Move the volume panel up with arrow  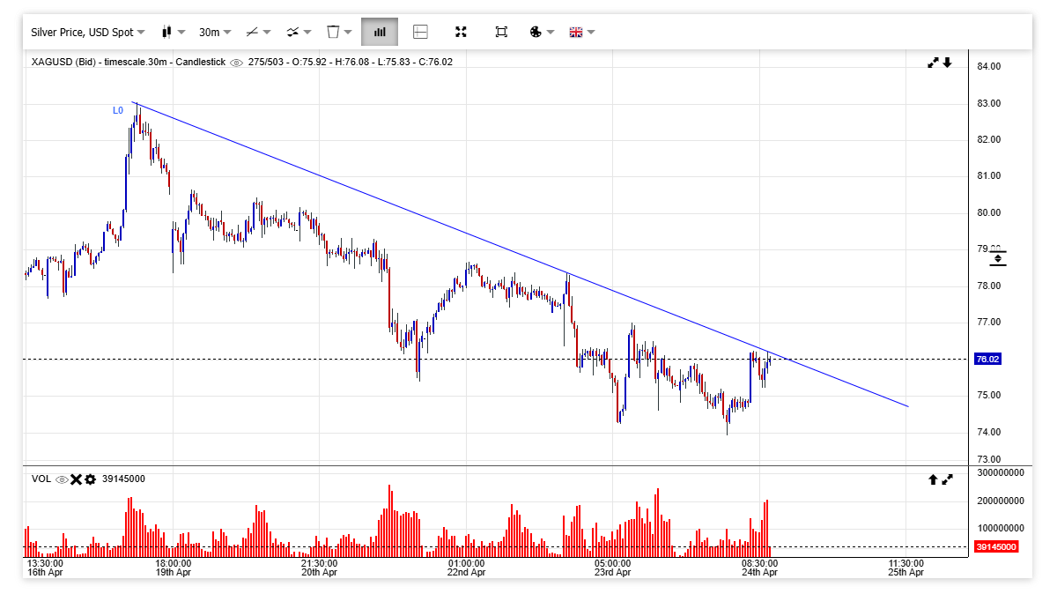click(933, 479)
